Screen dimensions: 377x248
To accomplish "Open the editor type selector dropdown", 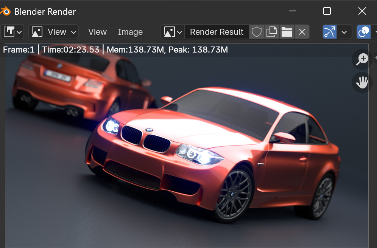I will [12, 32].
